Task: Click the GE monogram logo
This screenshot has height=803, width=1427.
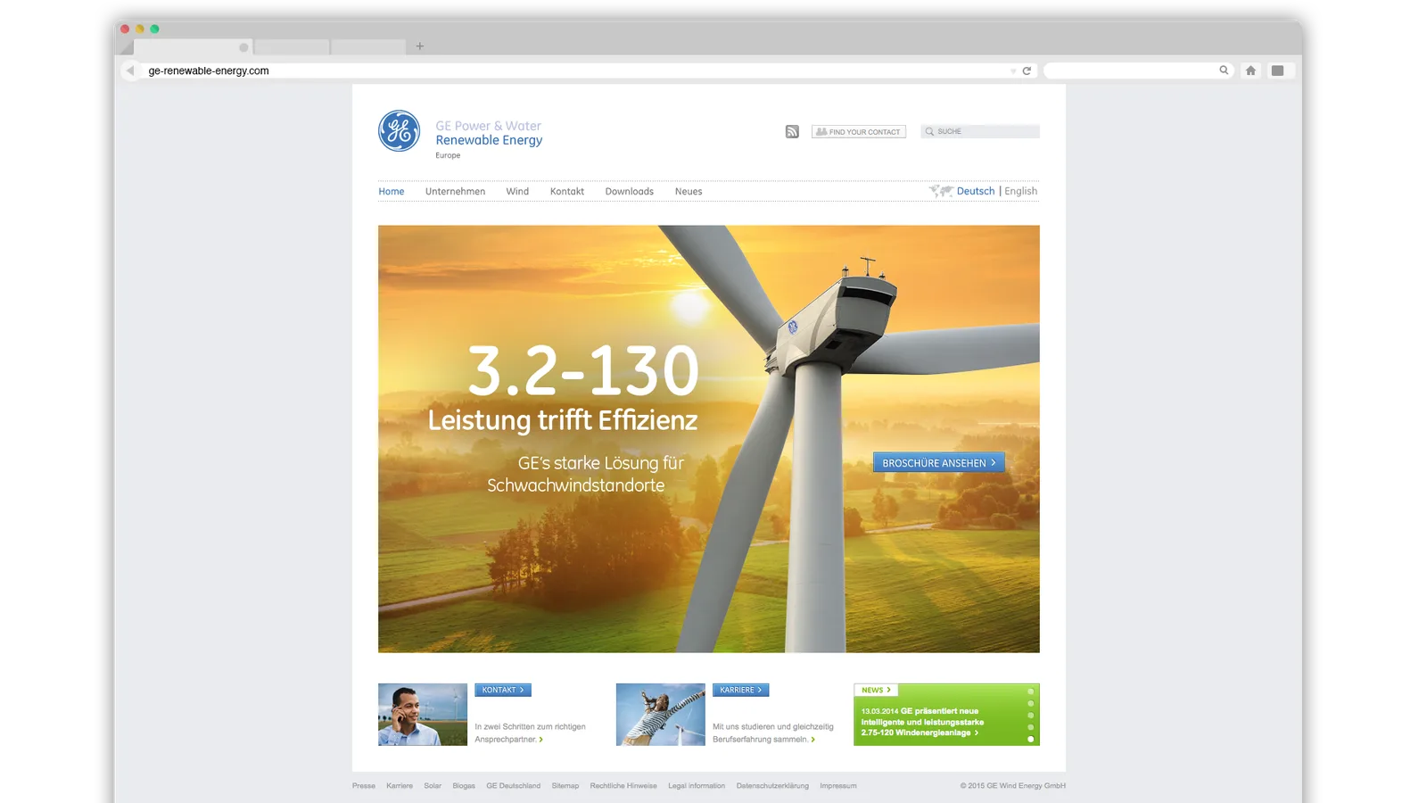Action: point(399,131)
